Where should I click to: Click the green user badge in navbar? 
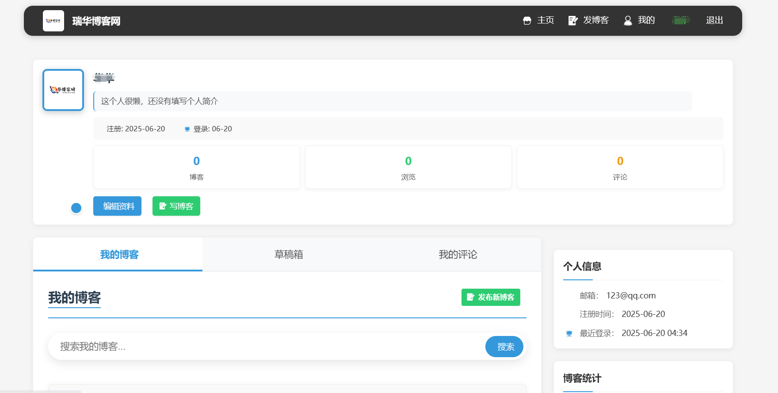point(681,20)
